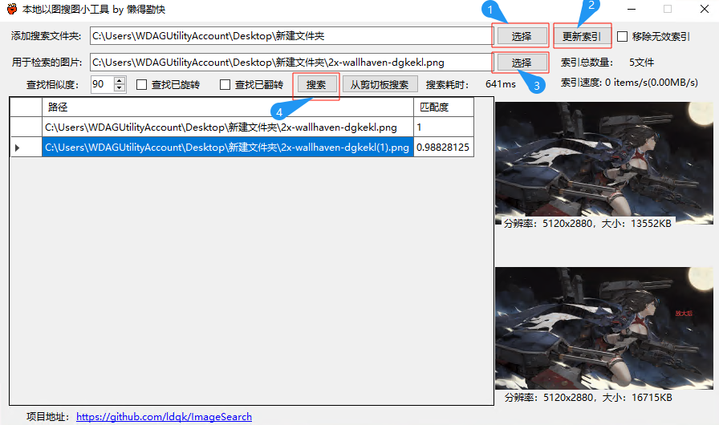This screenshot has width=719, height=425.
Task: Click the 索引总数量 5文件 text
Action: pos(607,63)
